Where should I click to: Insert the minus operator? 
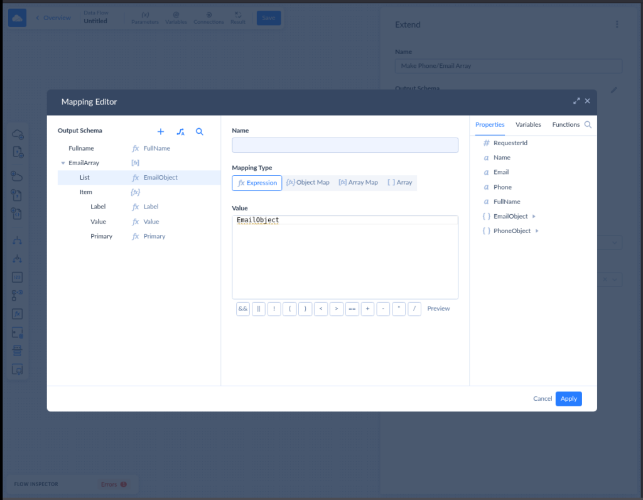tap(383, 309)
